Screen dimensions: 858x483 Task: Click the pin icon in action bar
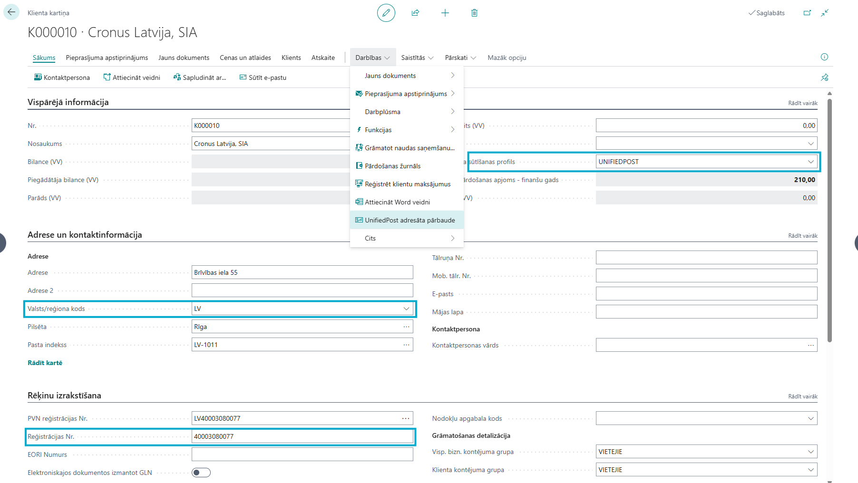pyautogui.click(x=824, y=77)
